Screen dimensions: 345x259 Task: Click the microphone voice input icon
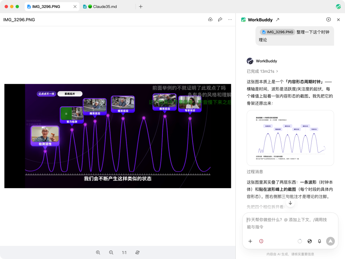319,241
